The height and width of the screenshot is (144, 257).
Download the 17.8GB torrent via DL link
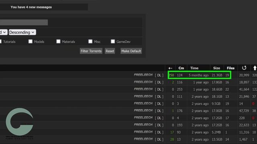(159, 82)
